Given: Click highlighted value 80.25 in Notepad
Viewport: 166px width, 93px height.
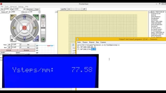Looking at the screenshot, I should point(93,49).
